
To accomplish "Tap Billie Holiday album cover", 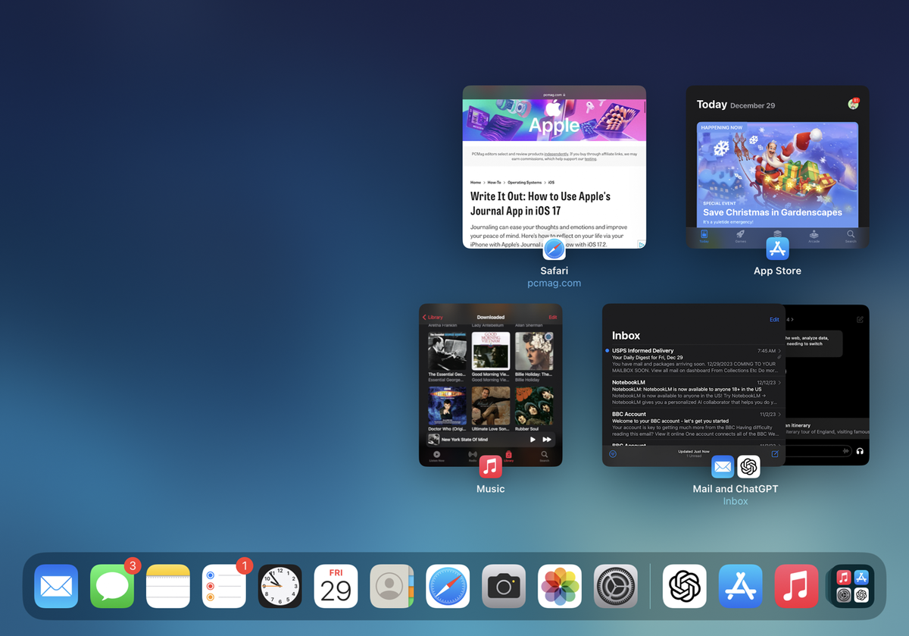I will pyautogui.click(x=534, y=351).
